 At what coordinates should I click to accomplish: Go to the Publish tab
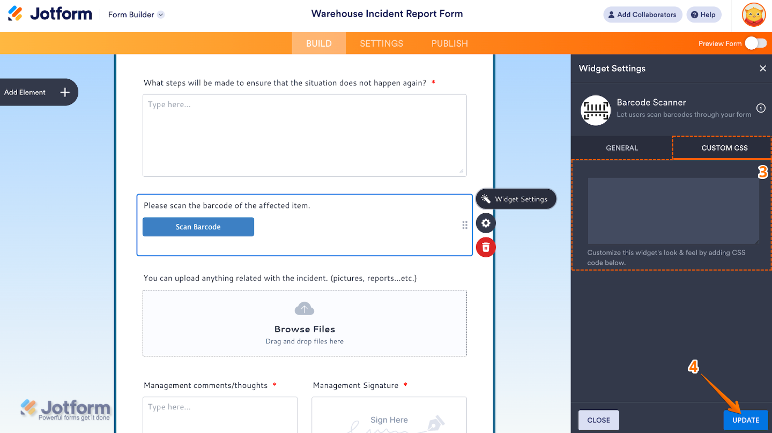449,43
